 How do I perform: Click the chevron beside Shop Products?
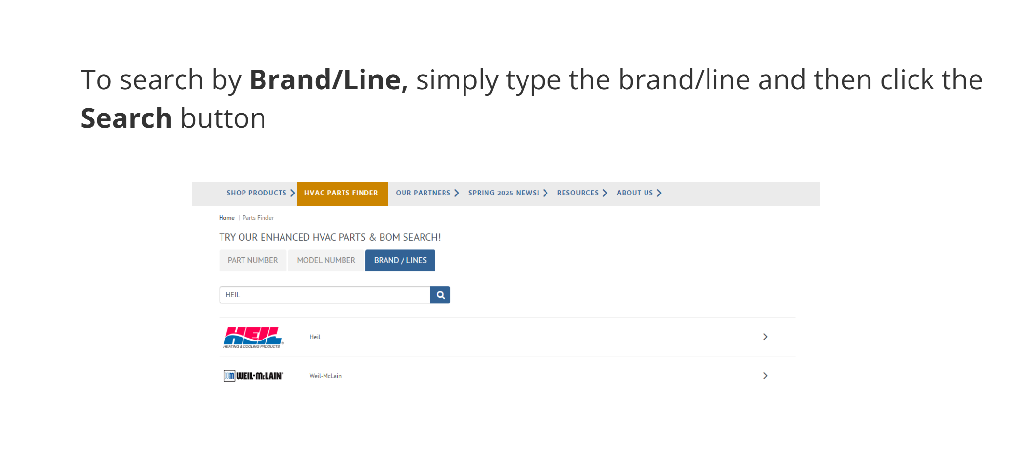[x=293, y=193]
